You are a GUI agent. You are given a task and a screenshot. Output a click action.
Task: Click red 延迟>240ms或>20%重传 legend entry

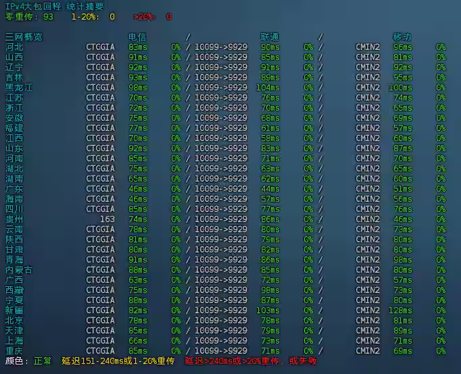(251, 360)
